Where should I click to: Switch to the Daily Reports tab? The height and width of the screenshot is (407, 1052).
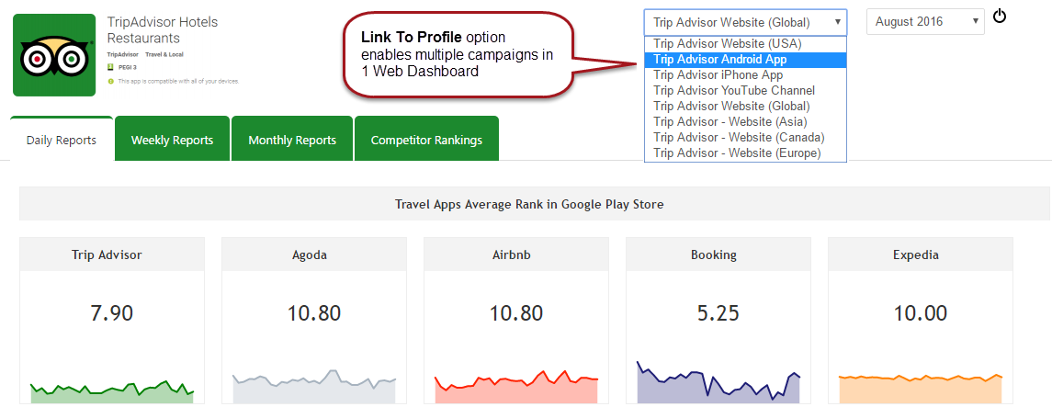click(62, 141)
